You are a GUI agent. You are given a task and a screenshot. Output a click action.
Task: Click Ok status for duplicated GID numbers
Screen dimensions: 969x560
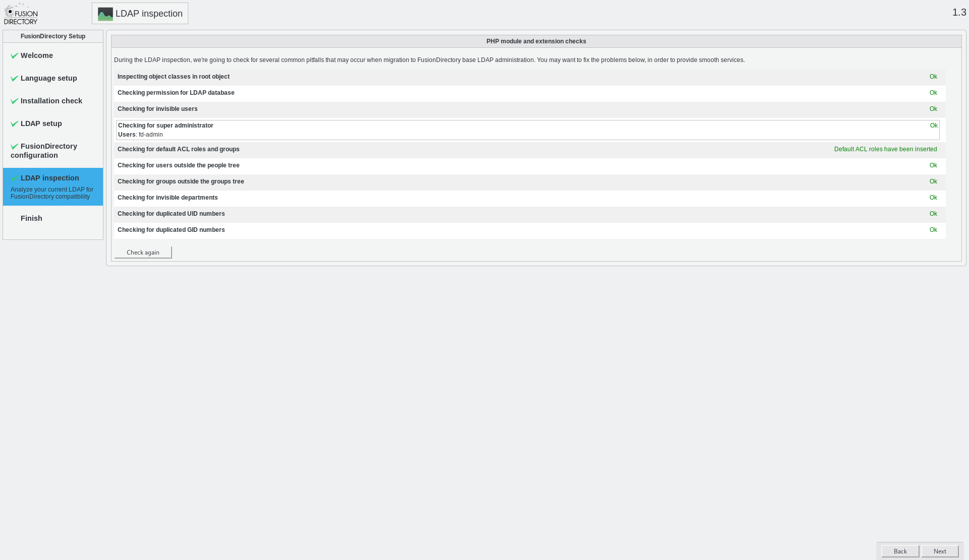pos(933,230)
